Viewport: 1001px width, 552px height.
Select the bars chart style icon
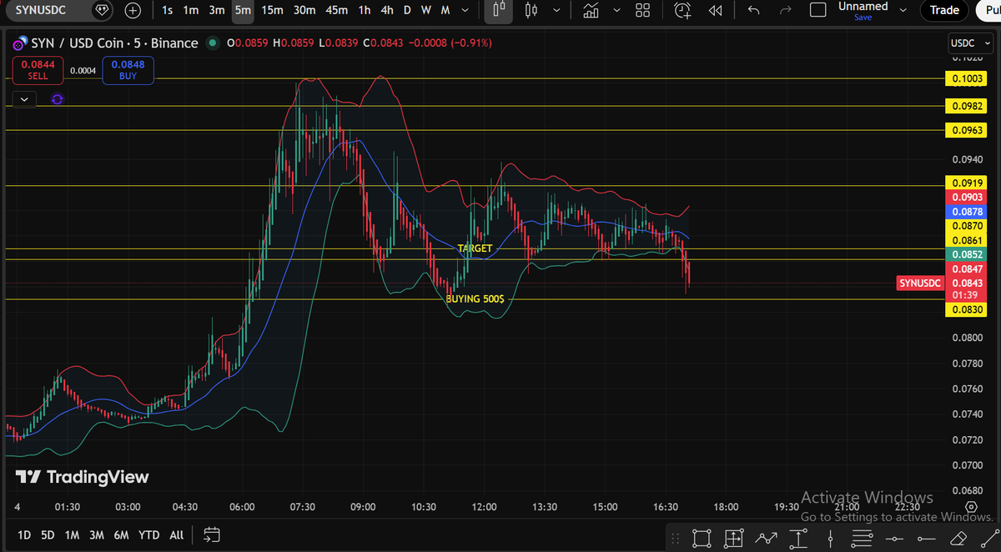[x=500, y=10]
